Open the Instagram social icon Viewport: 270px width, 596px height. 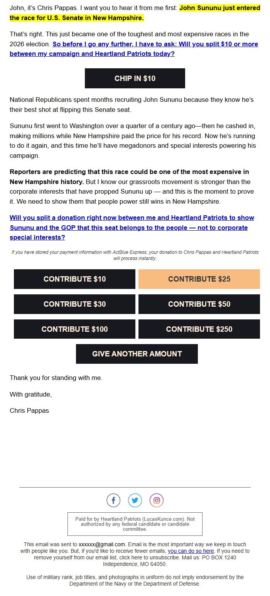click(157, 501)
